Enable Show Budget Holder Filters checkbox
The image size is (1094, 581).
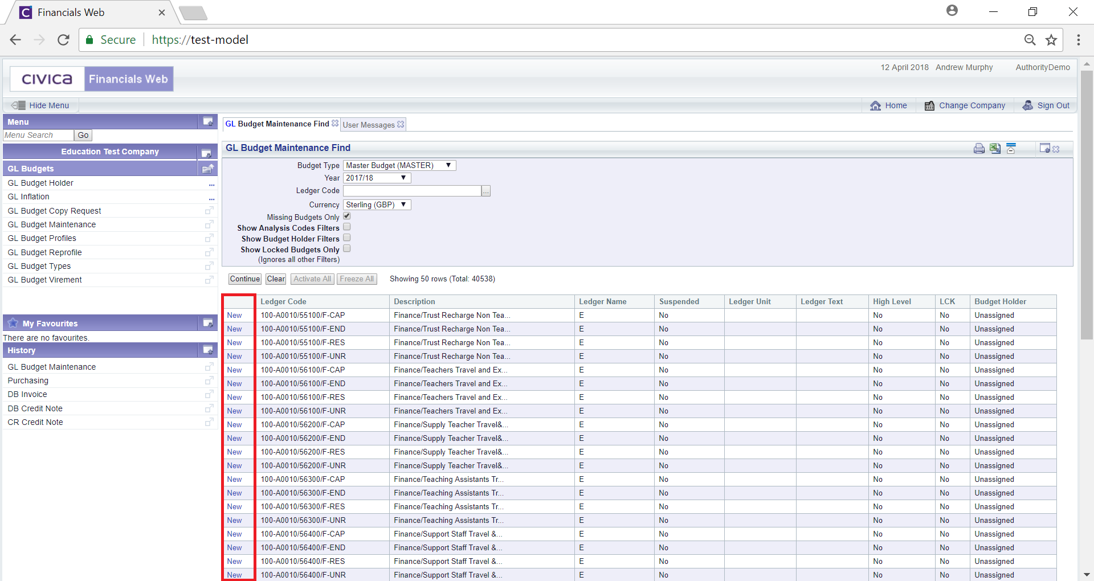(346, 238)
